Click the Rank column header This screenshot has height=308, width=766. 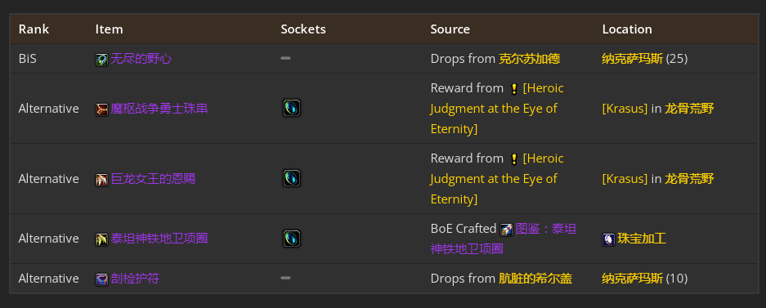34,29
